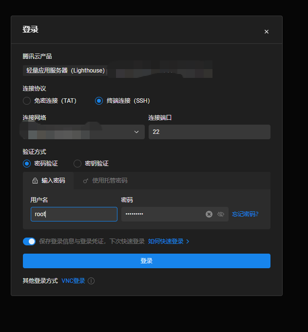Screen dimensions: 308x332
Task: Open the 忘记密码? link
Action: click(245, 214)
